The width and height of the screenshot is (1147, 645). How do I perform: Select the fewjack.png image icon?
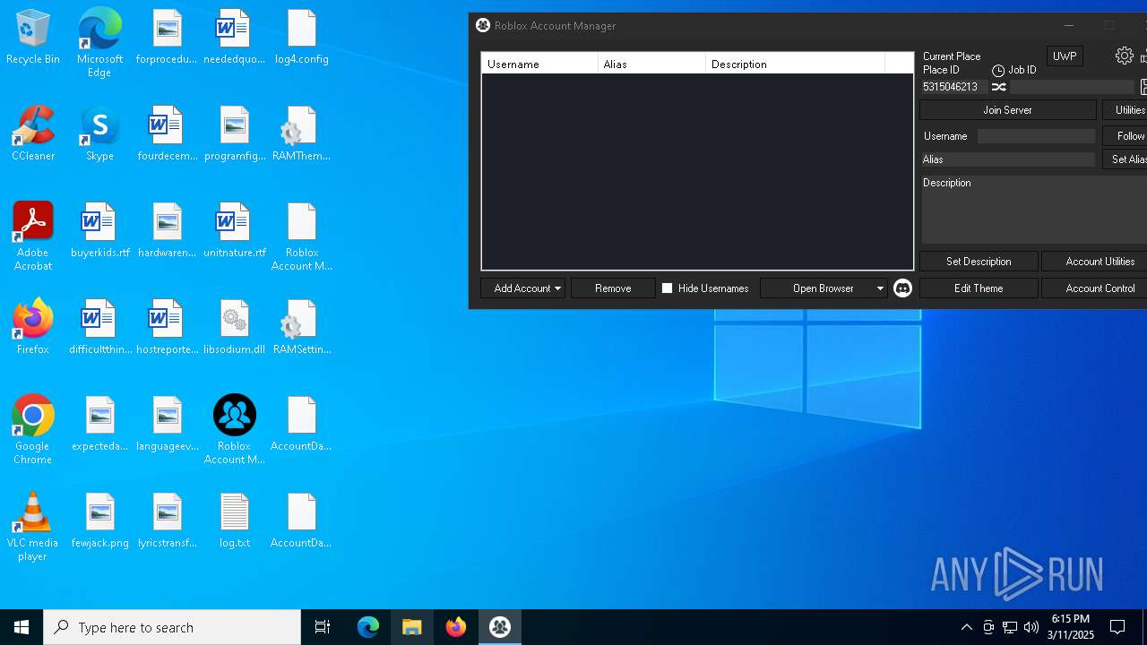click(99, 521)
